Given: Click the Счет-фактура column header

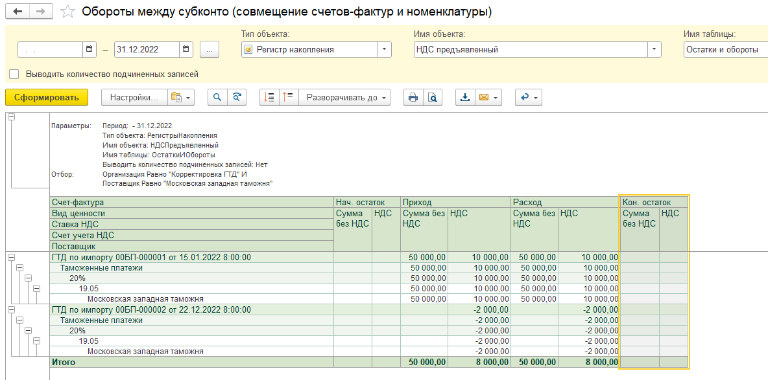Looking at the screenshot, I should click(x=191, y=202).
